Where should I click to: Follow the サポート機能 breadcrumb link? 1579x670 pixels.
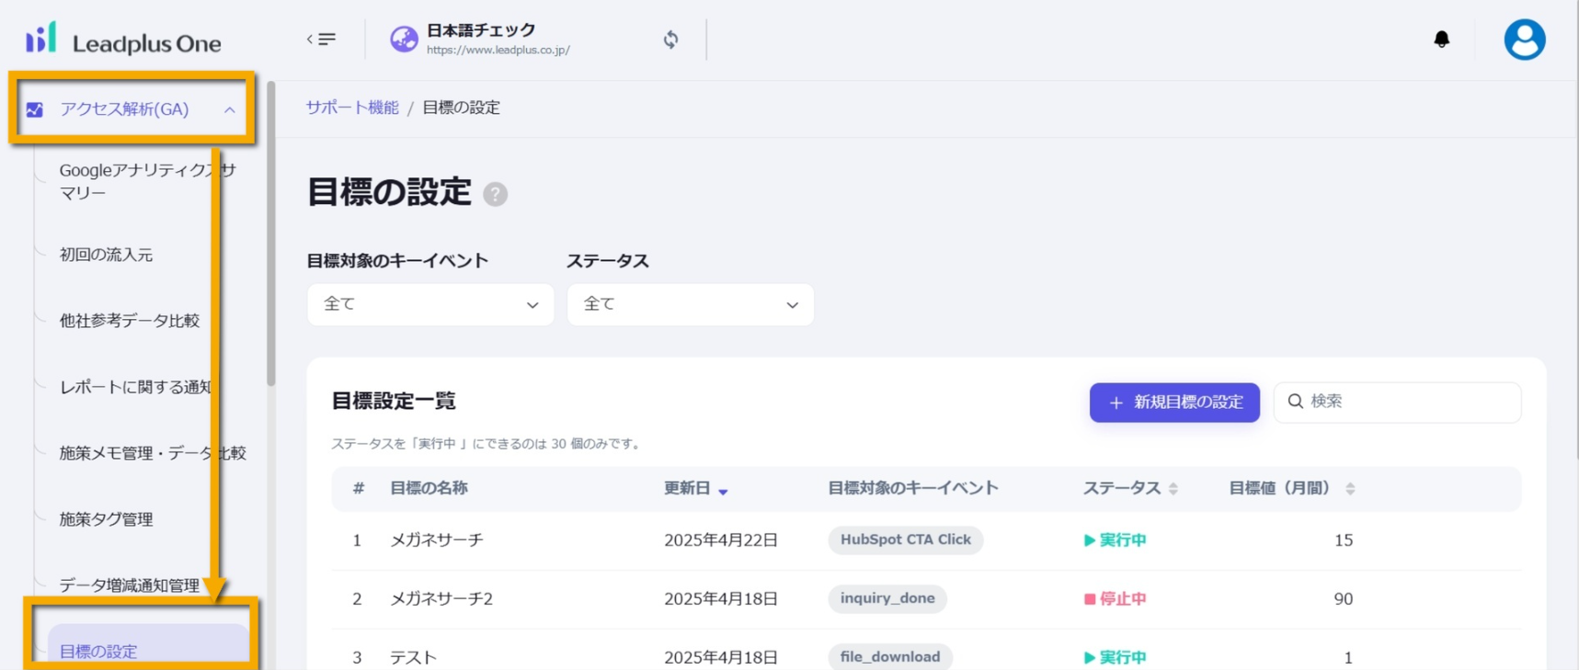[x=352, y=108]
